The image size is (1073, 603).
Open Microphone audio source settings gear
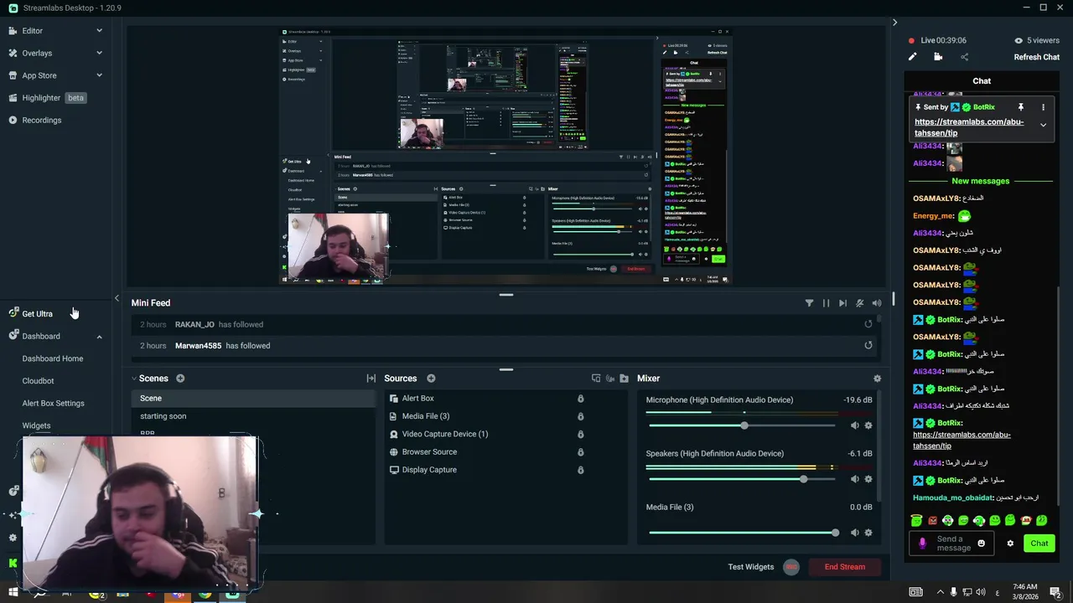pos(868,425)
